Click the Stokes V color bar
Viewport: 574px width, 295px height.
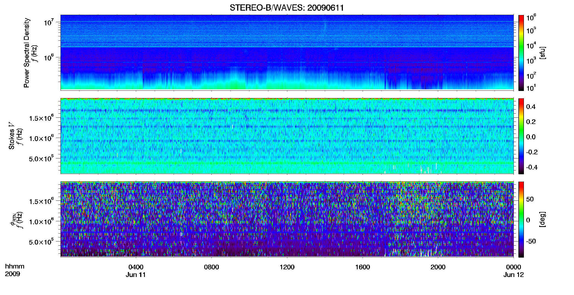coord(521,136)
